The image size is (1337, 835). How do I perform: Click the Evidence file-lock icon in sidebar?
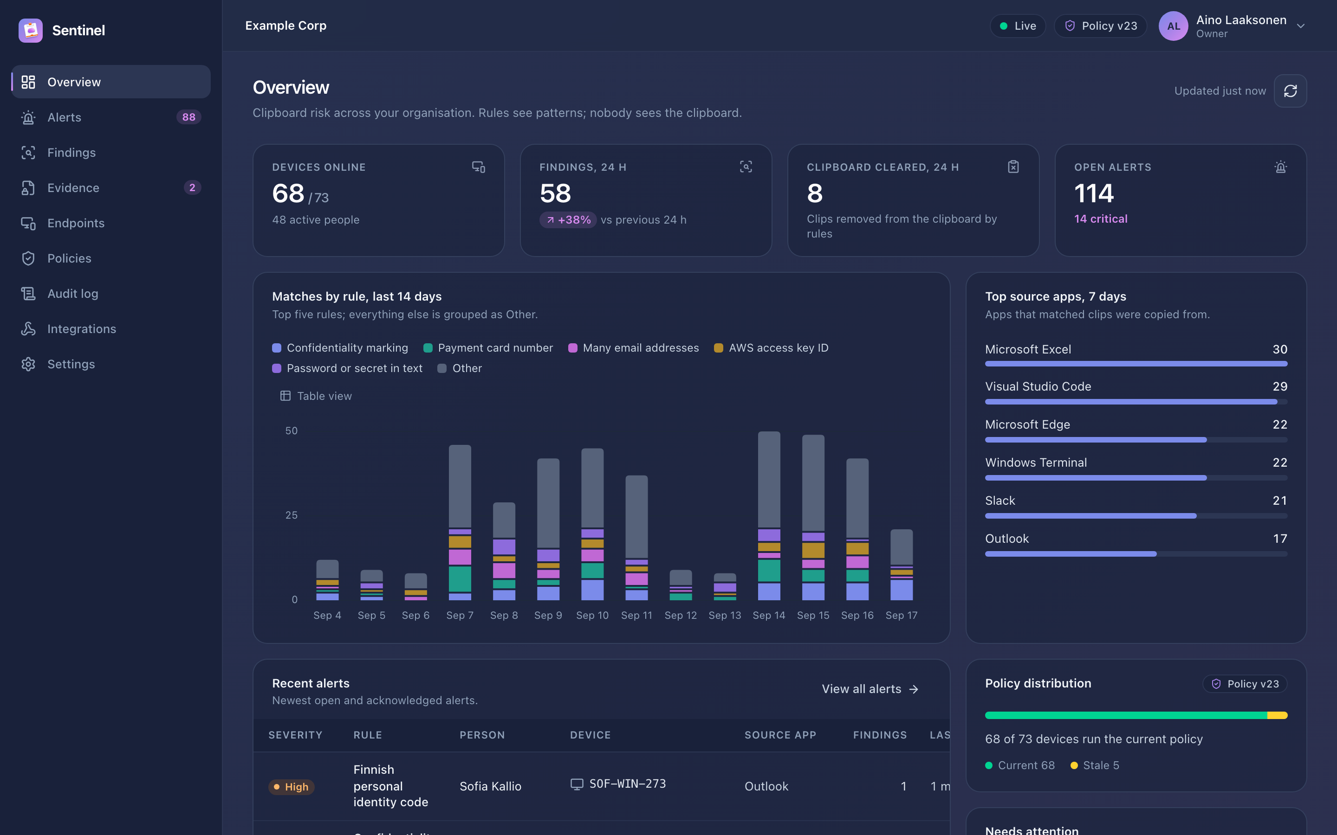pos(28,188)
